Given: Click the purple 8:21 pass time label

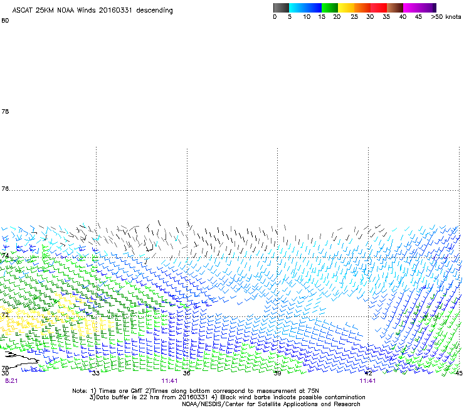Looking at the screenshot, I should tap(11, 381).
